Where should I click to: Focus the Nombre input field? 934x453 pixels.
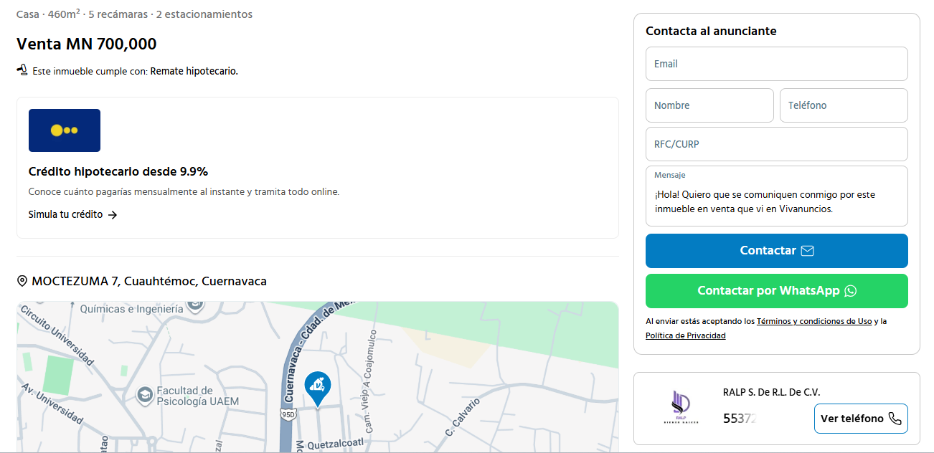(709, 105)
